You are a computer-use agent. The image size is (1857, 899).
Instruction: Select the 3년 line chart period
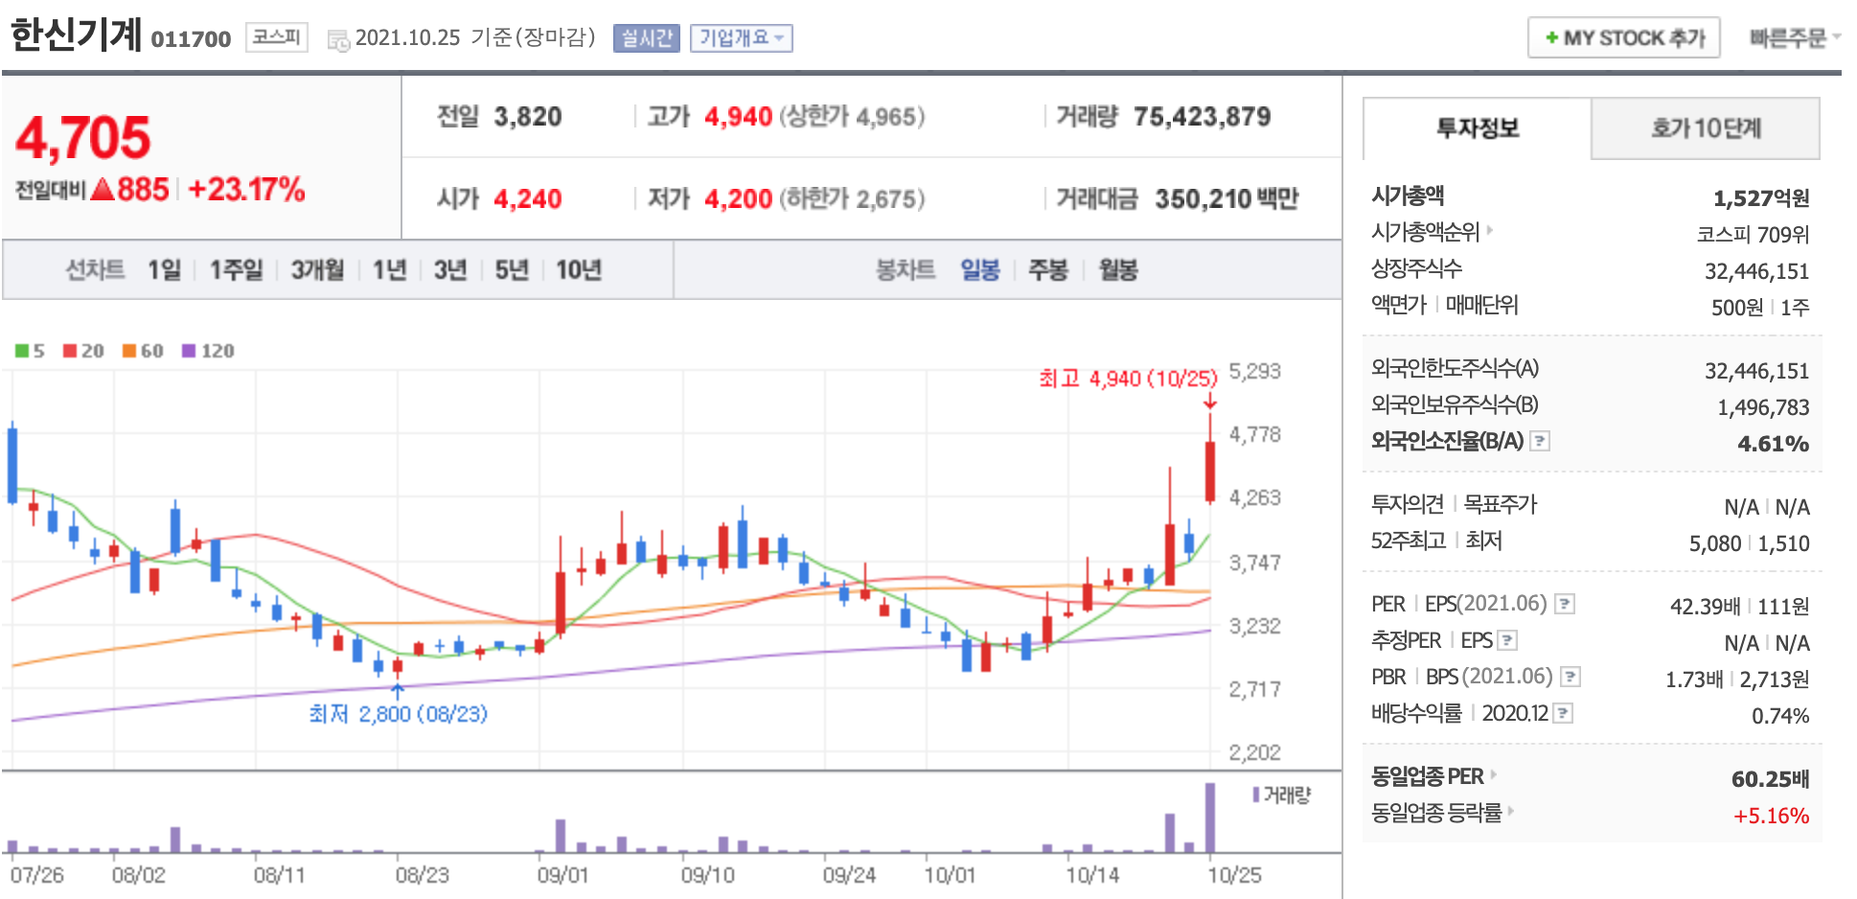[x=450, y=270]
